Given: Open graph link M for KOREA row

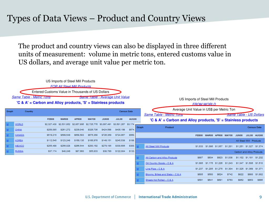Looking at the screenshot, I should (8, 140).
